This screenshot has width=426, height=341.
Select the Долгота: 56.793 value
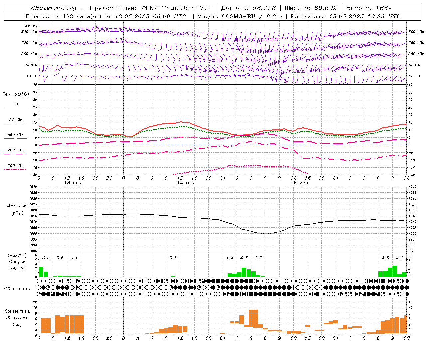coord(248,8)
